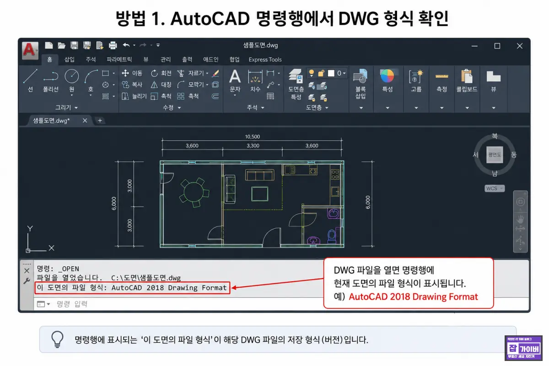Click 동 on the ViewCube compass
This screenshot has width=549, height=366.
(x=514, y=155)
